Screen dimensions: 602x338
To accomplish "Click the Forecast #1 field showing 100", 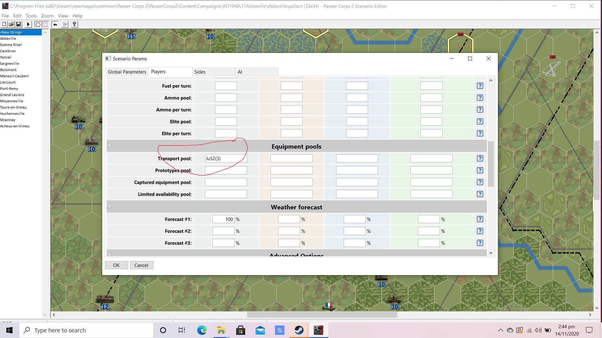I will pyautogui.click(x=223, y=219).
